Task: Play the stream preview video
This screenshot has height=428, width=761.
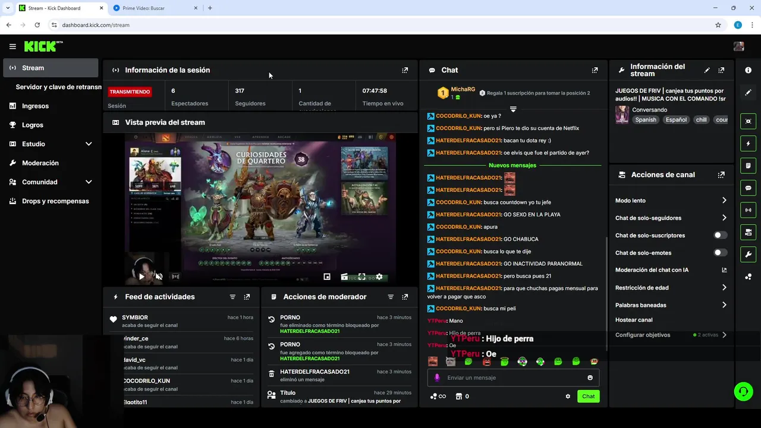Action: click(x=141, y=276)
